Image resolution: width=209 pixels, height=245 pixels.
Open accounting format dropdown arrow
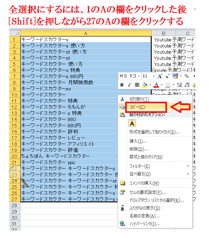coord(181,76)
